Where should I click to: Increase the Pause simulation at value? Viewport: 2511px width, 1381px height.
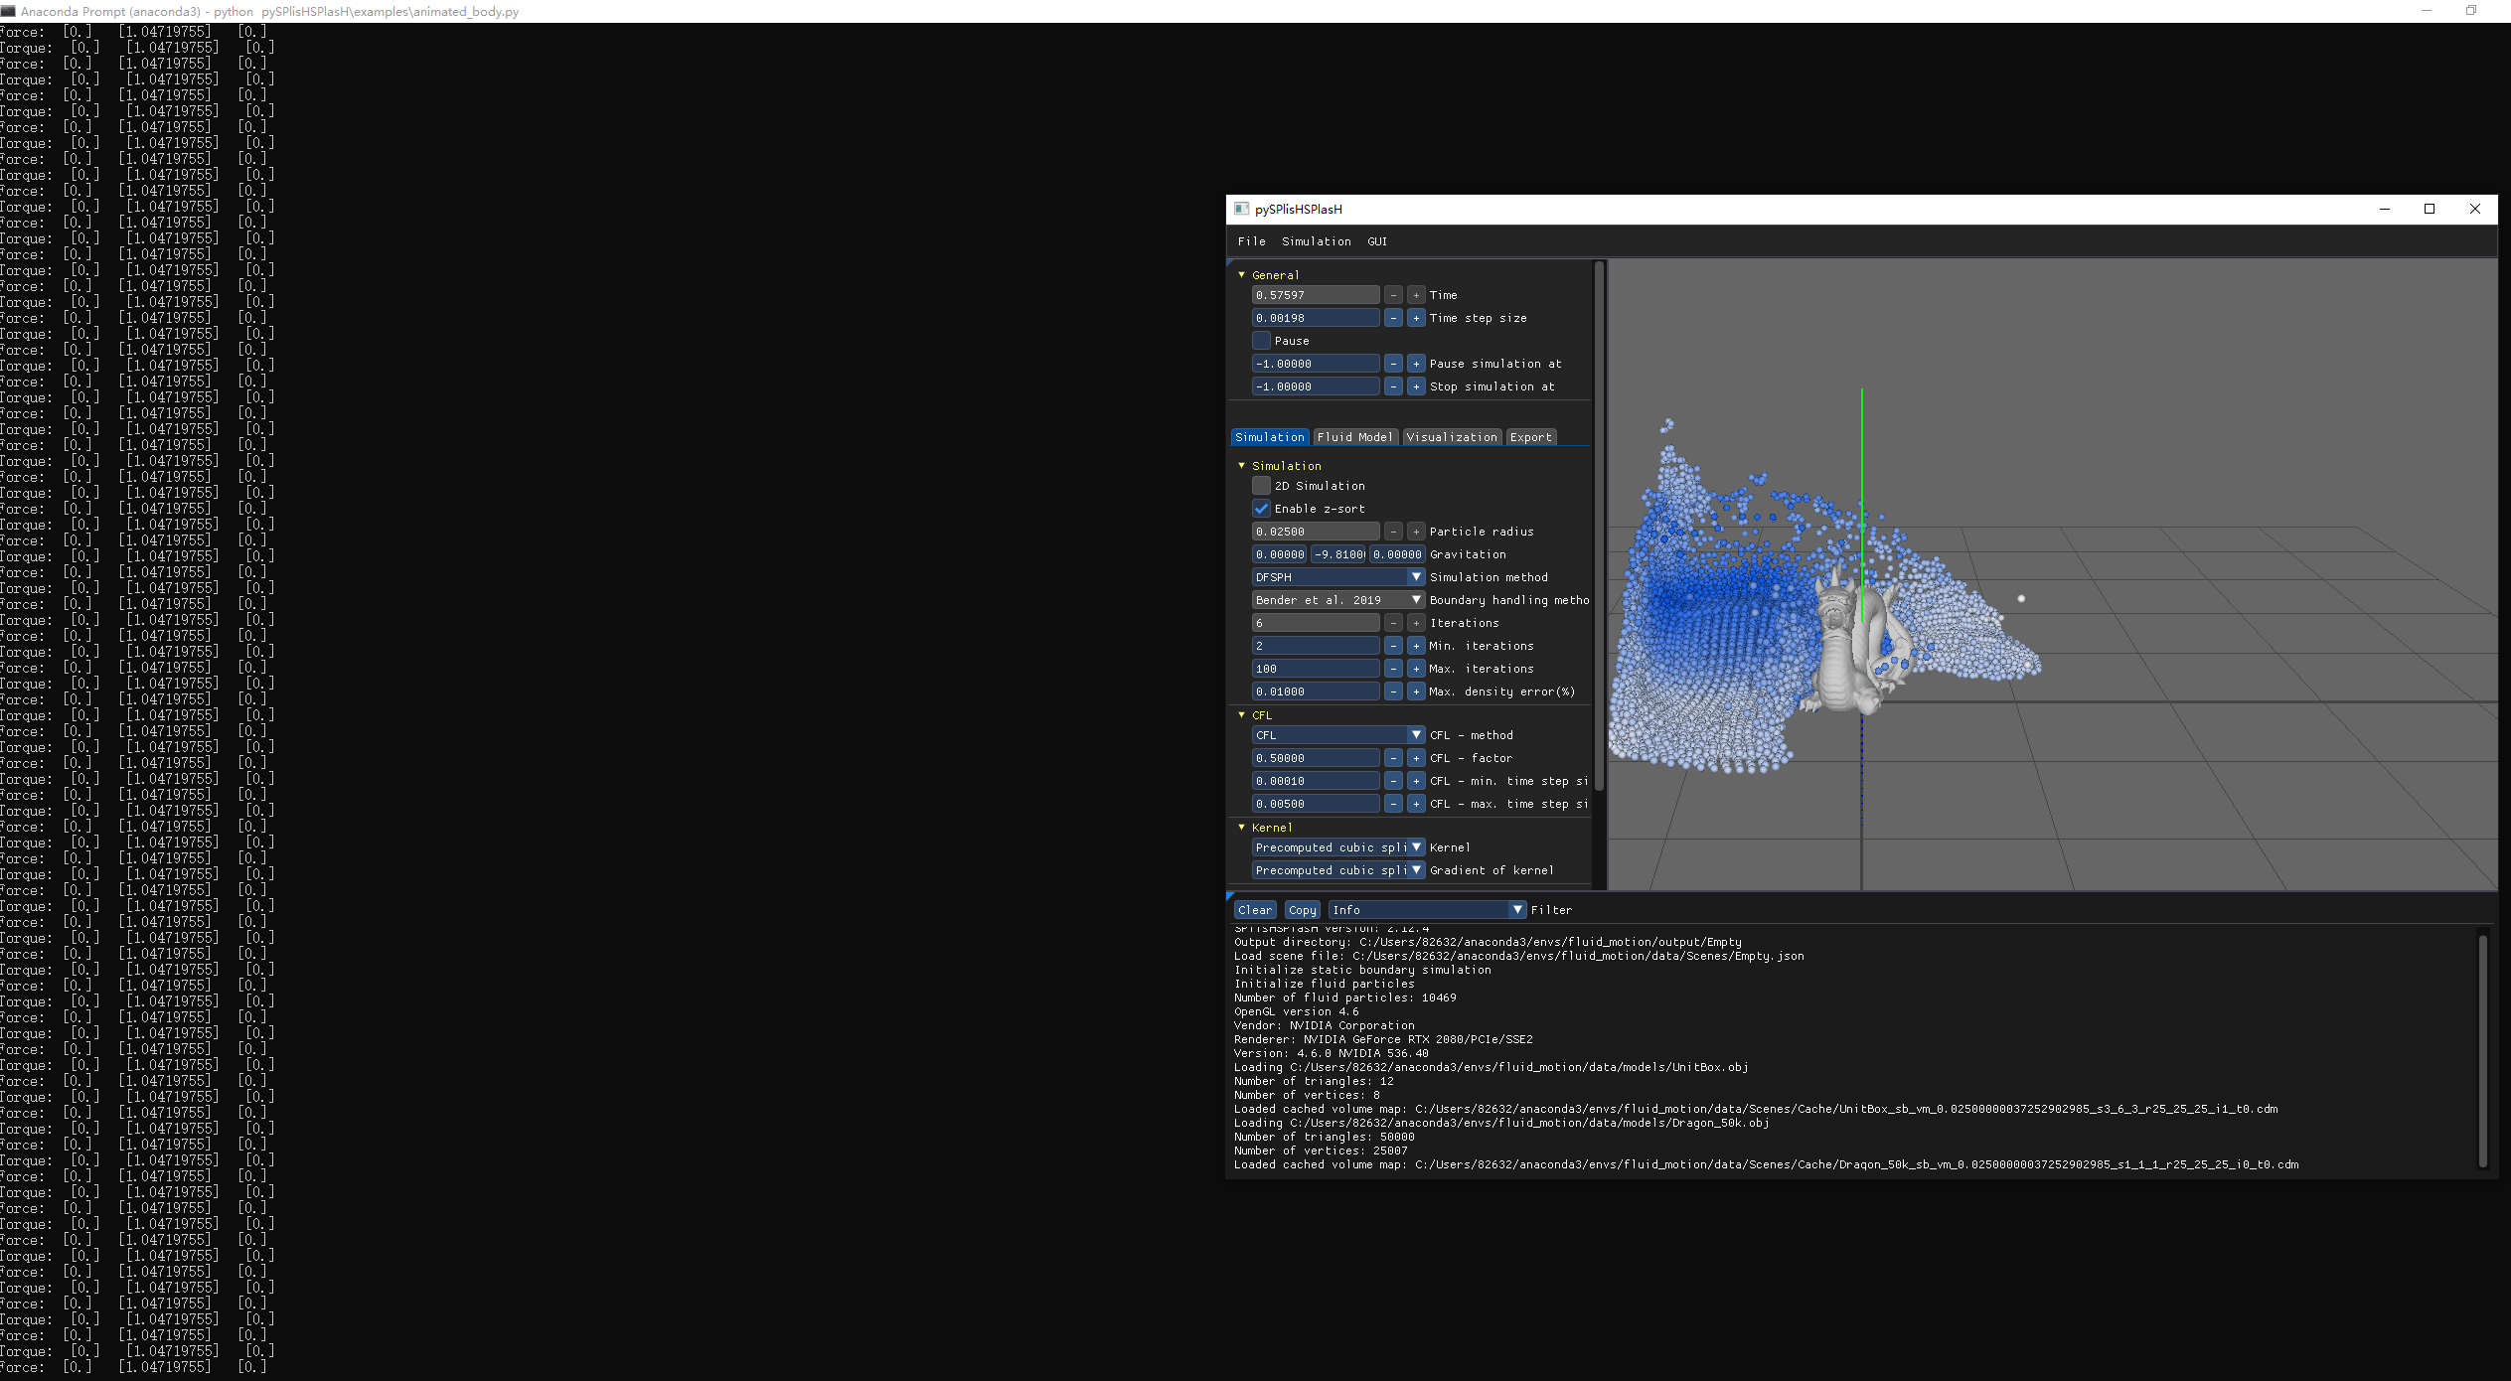pos(1416,363)
